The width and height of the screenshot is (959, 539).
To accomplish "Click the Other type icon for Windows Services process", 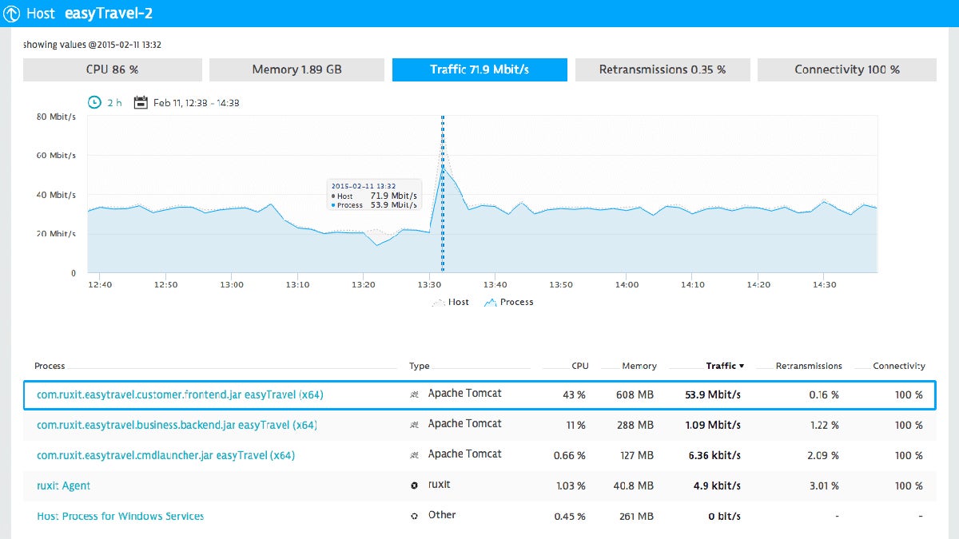I will point(415,514).
